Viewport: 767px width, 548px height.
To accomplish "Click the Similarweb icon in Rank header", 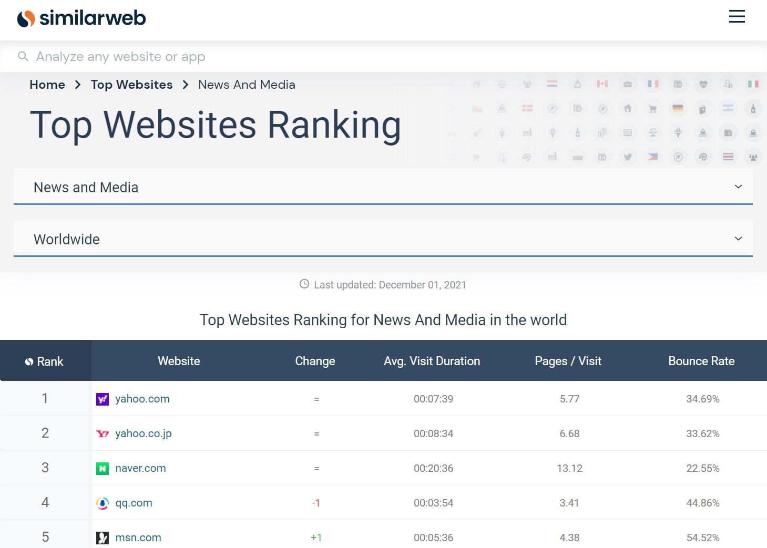I will pyautogui.click(x=29, y=361).
